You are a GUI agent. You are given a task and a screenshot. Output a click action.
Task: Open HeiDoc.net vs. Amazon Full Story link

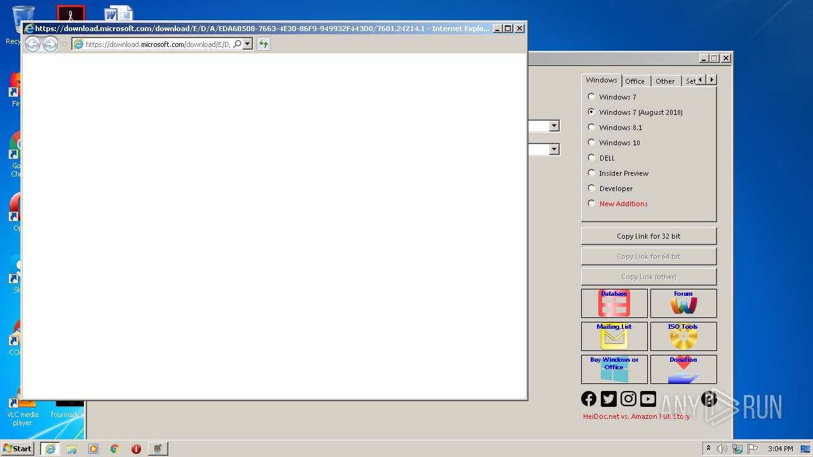[636, 416]
